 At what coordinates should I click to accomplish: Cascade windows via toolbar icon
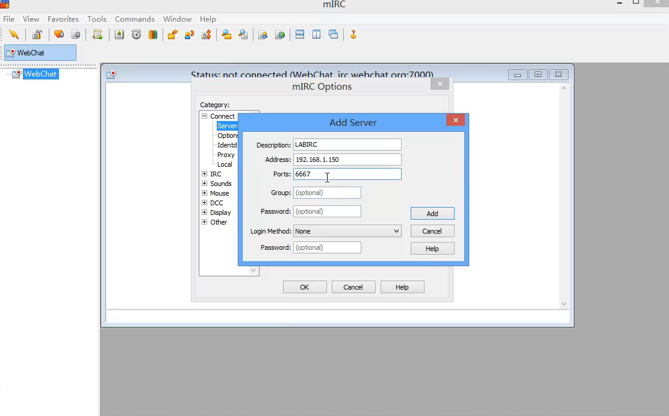pos(334,34)
